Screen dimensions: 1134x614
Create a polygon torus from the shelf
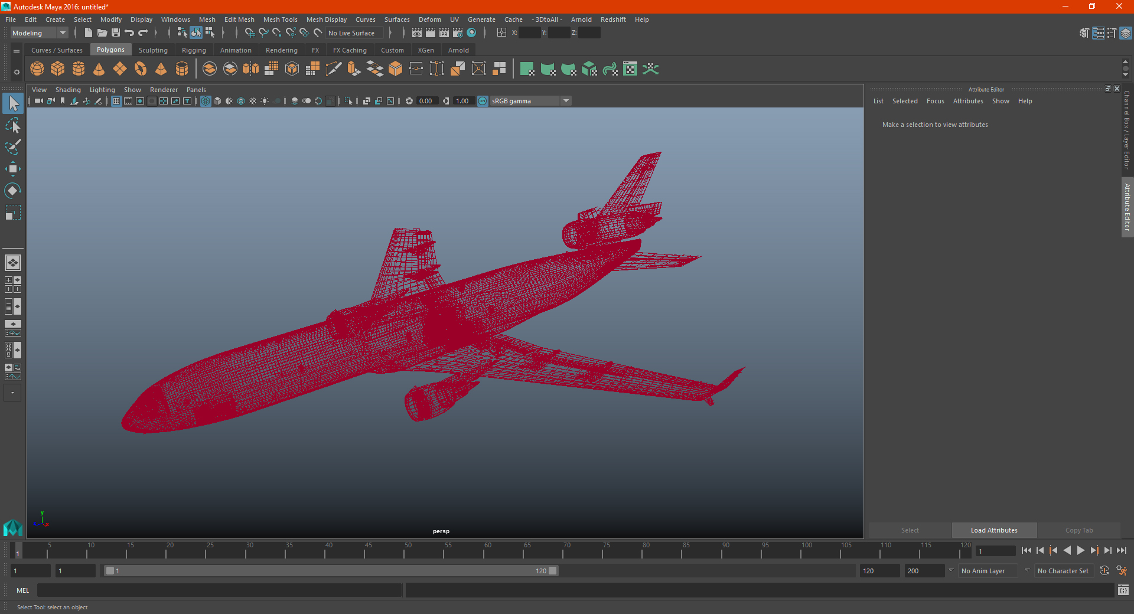141,69
